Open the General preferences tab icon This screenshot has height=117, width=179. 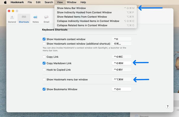(12, 17)
